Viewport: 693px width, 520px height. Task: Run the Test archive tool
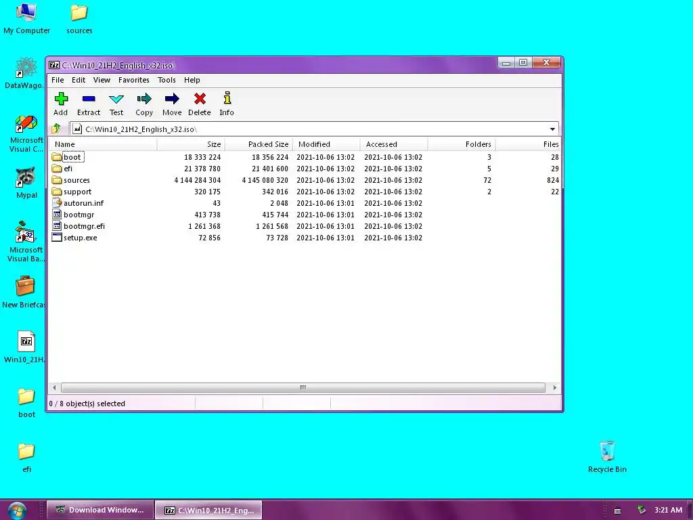(116, 99)
